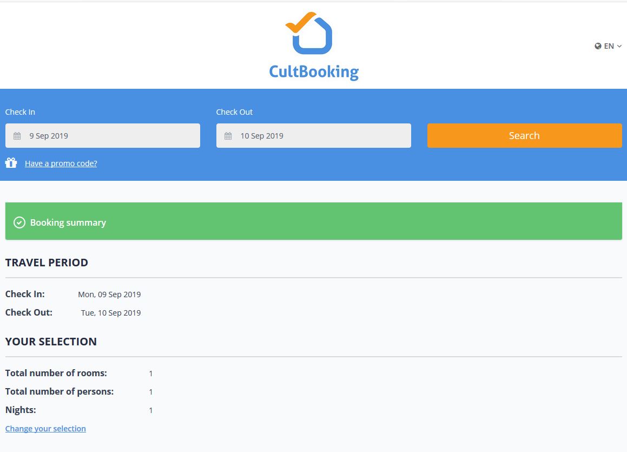Open the 'Have a promo code?' link
Screen dimensions: 627x452
61,163
